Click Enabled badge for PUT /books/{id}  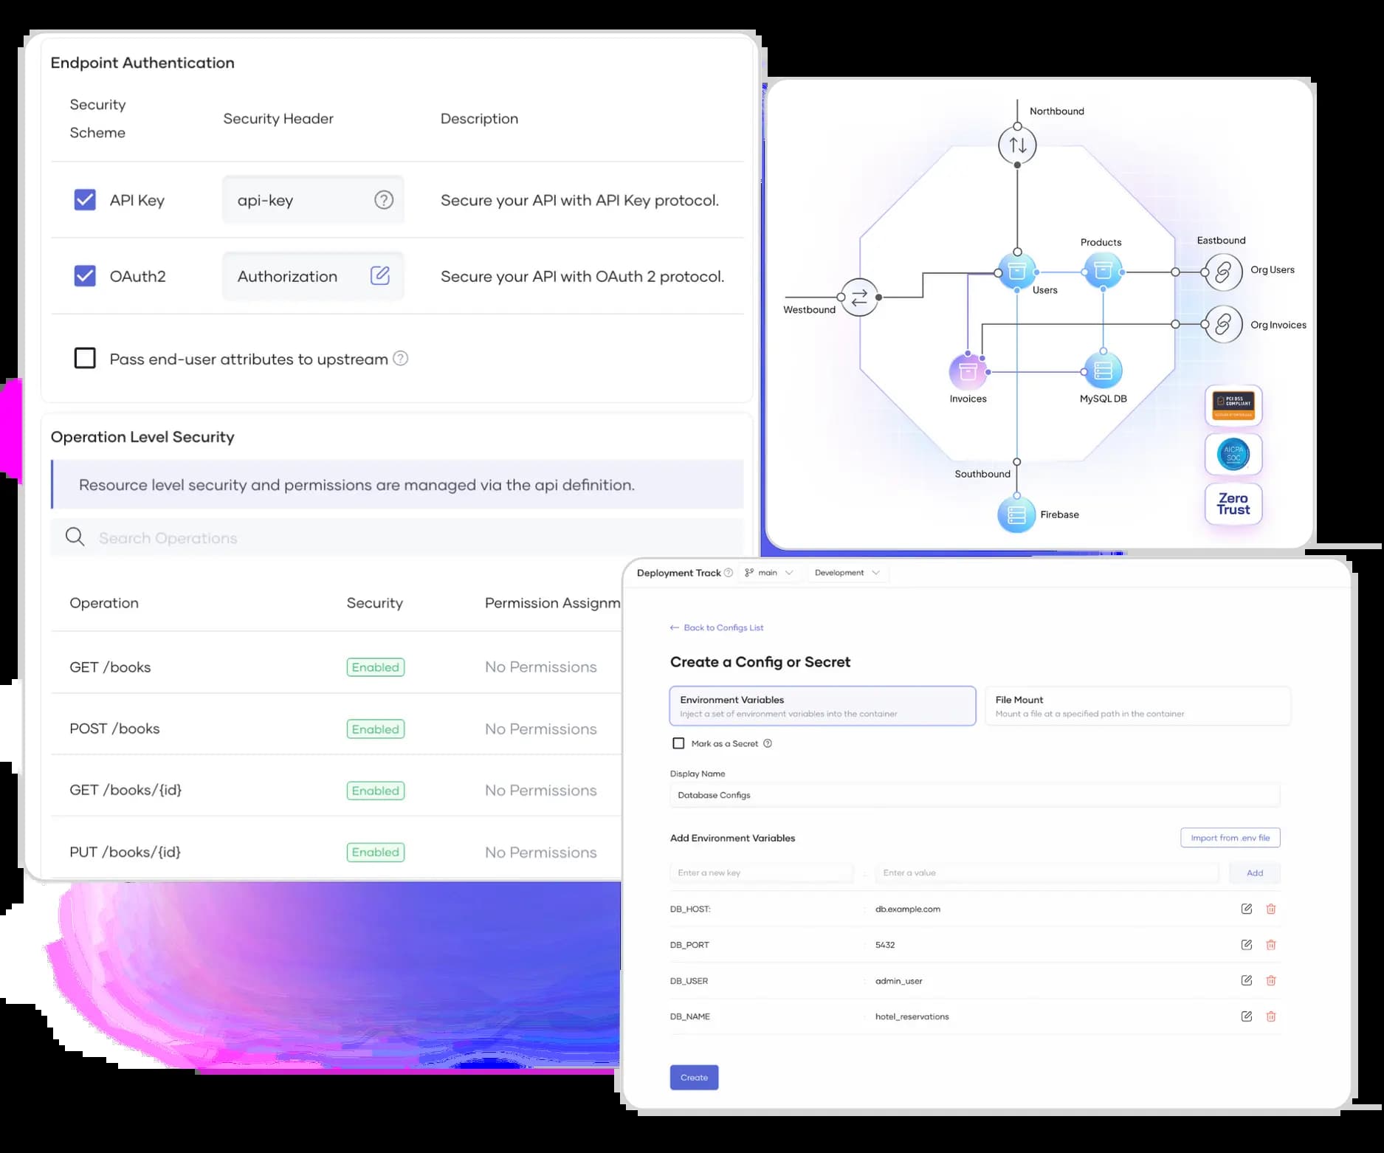click(x=375, y=852)
